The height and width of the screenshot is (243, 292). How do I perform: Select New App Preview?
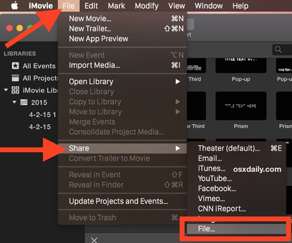[123, 39]
